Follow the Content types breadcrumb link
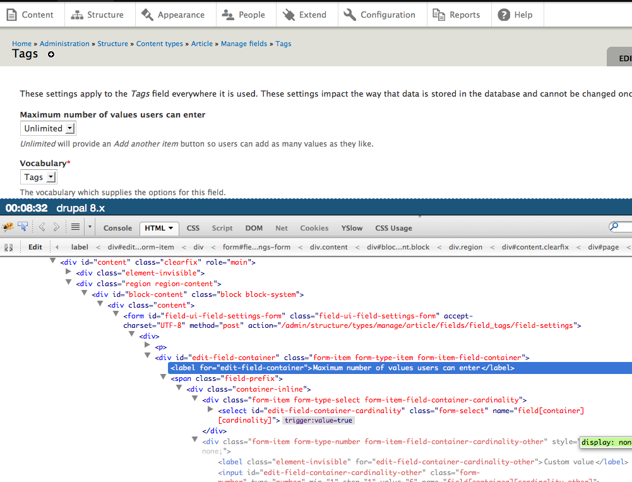632x482 pixels. point(160,44)
